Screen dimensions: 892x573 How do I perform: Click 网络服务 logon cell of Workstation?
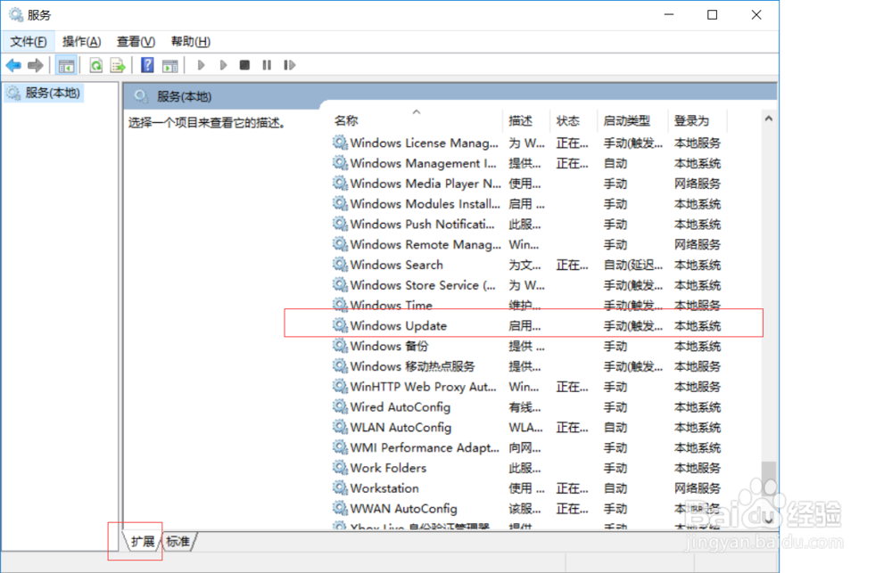point(698,488)
